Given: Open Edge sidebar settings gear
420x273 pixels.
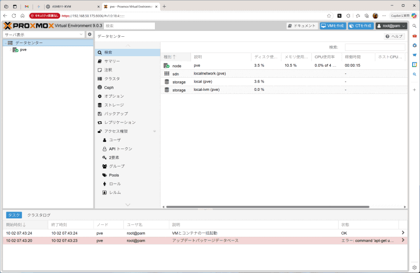Looking at the screenshot, I should pos(414,267).
